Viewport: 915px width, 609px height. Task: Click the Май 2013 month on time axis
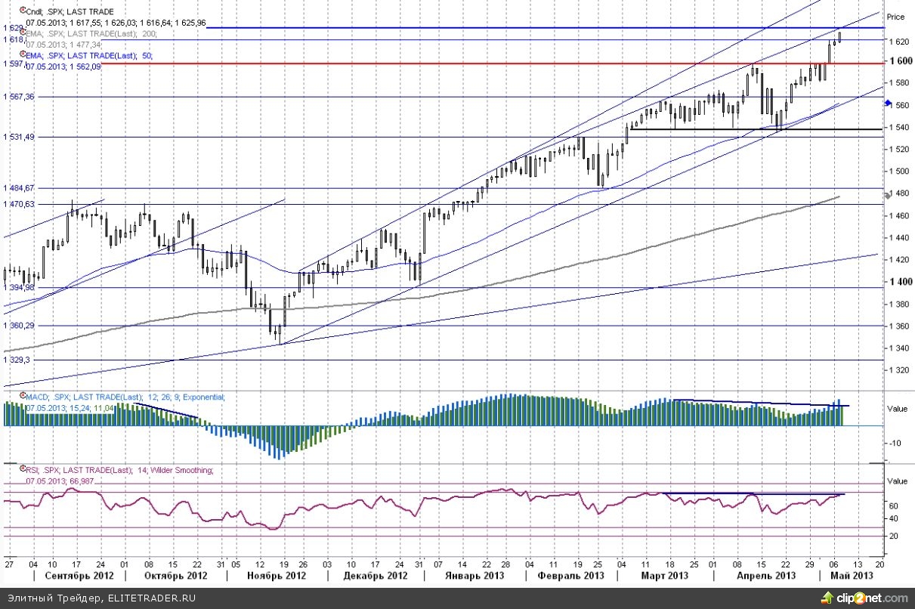(x=852, y=577)
